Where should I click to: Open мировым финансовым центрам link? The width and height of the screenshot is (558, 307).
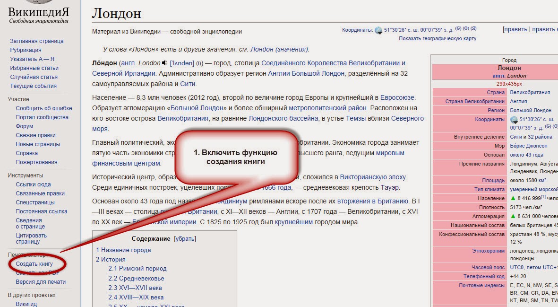390,153
